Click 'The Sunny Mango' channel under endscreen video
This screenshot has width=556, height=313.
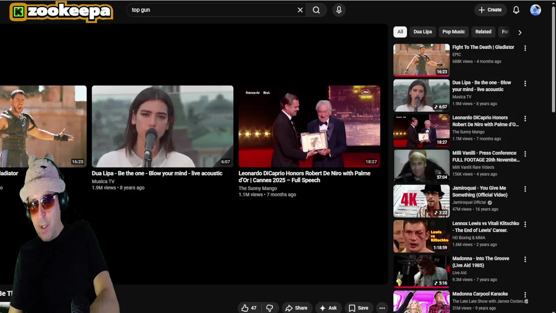[258, 188]
